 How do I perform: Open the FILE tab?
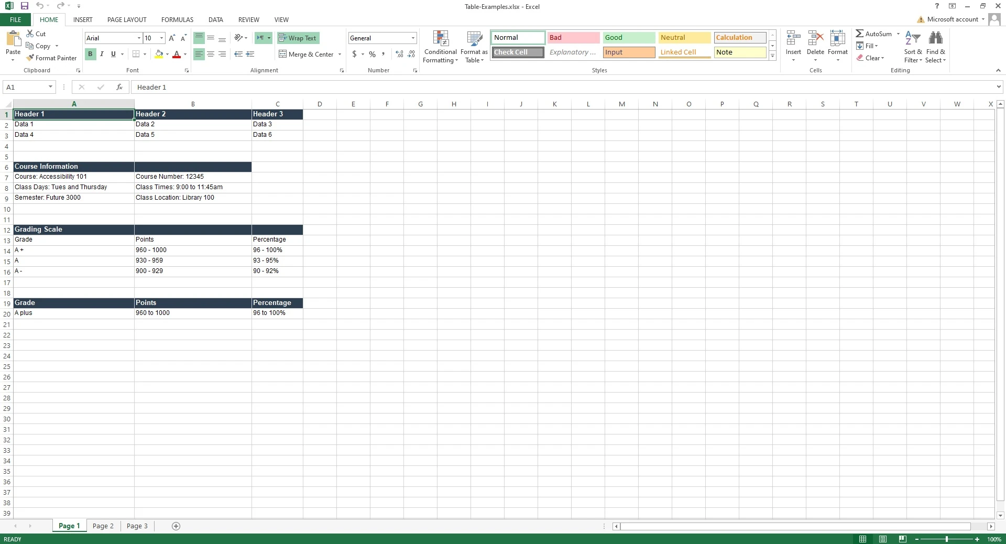pos(16,20)
